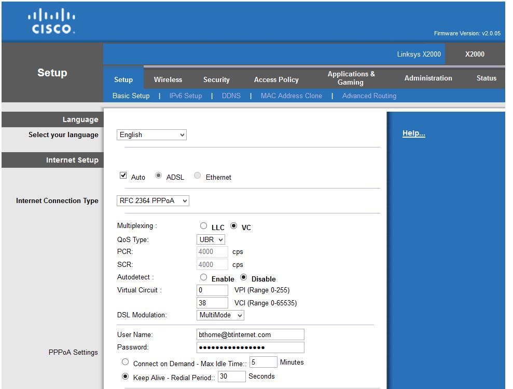Image resolution: width=513 pixels, height=389 pixels.
Task: Open the Administration tab
Action: 428,78
